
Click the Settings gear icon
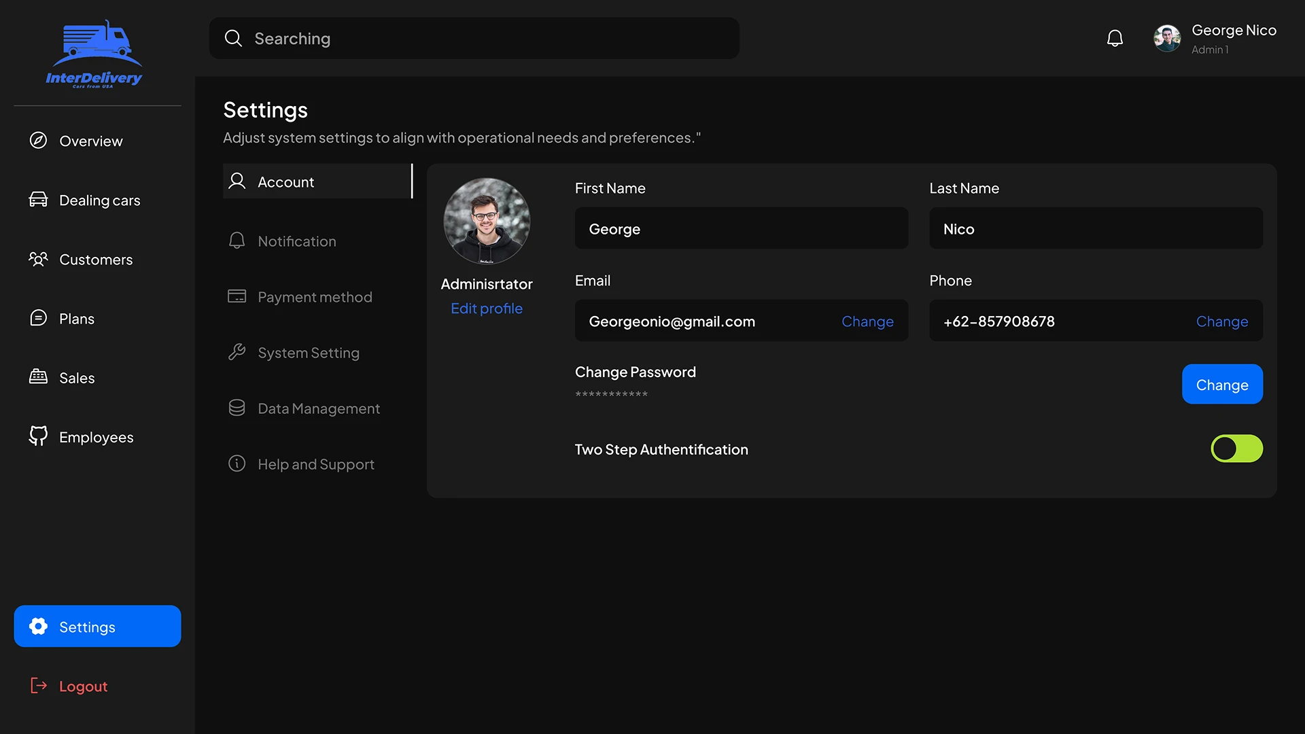(39, 626)
